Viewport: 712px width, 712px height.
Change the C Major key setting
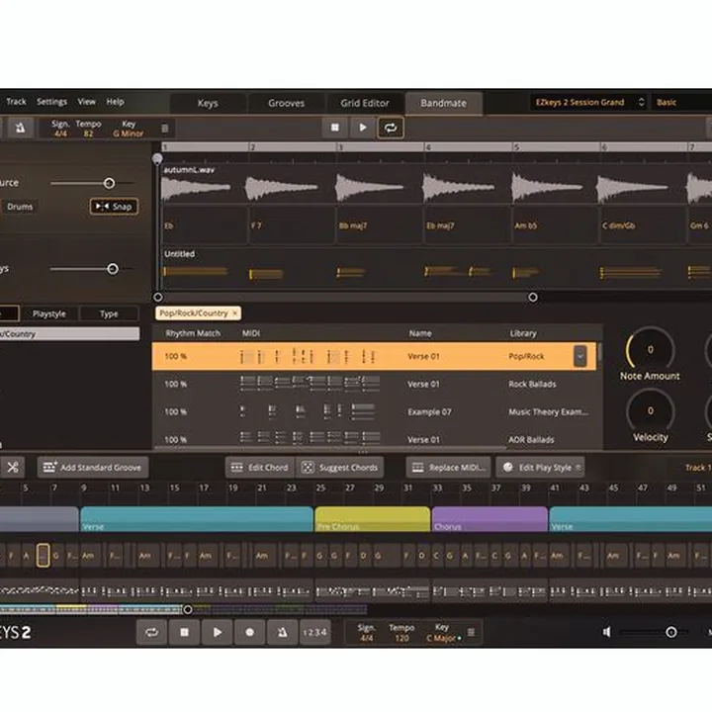(441, 638)
